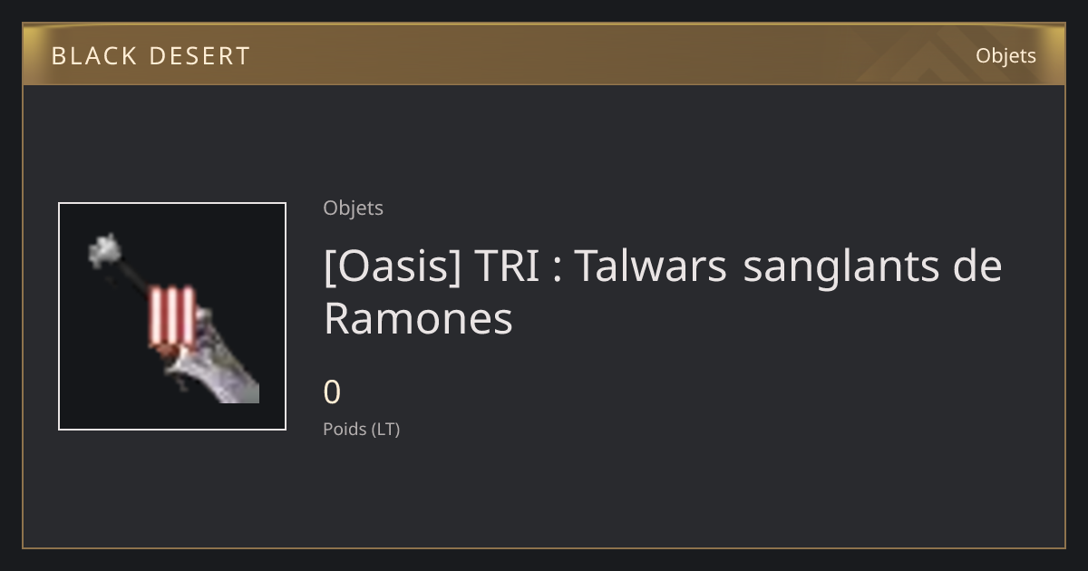The height and width of the screenshot is (571, 1088).
Task: Click the gold header banner bar
Action: [x=544, y=54]
